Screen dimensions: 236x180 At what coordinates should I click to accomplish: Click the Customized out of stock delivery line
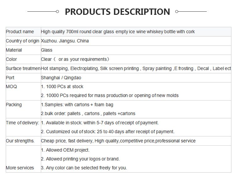point(108,131)
